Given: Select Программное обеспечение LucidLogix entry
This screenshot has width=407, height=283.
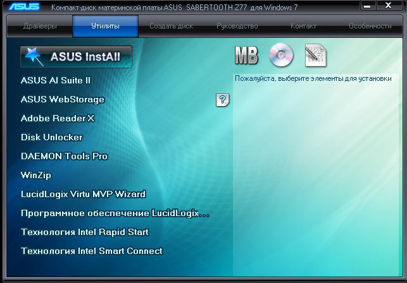Looking at the screenshot, I should click(x=115, y=214).
